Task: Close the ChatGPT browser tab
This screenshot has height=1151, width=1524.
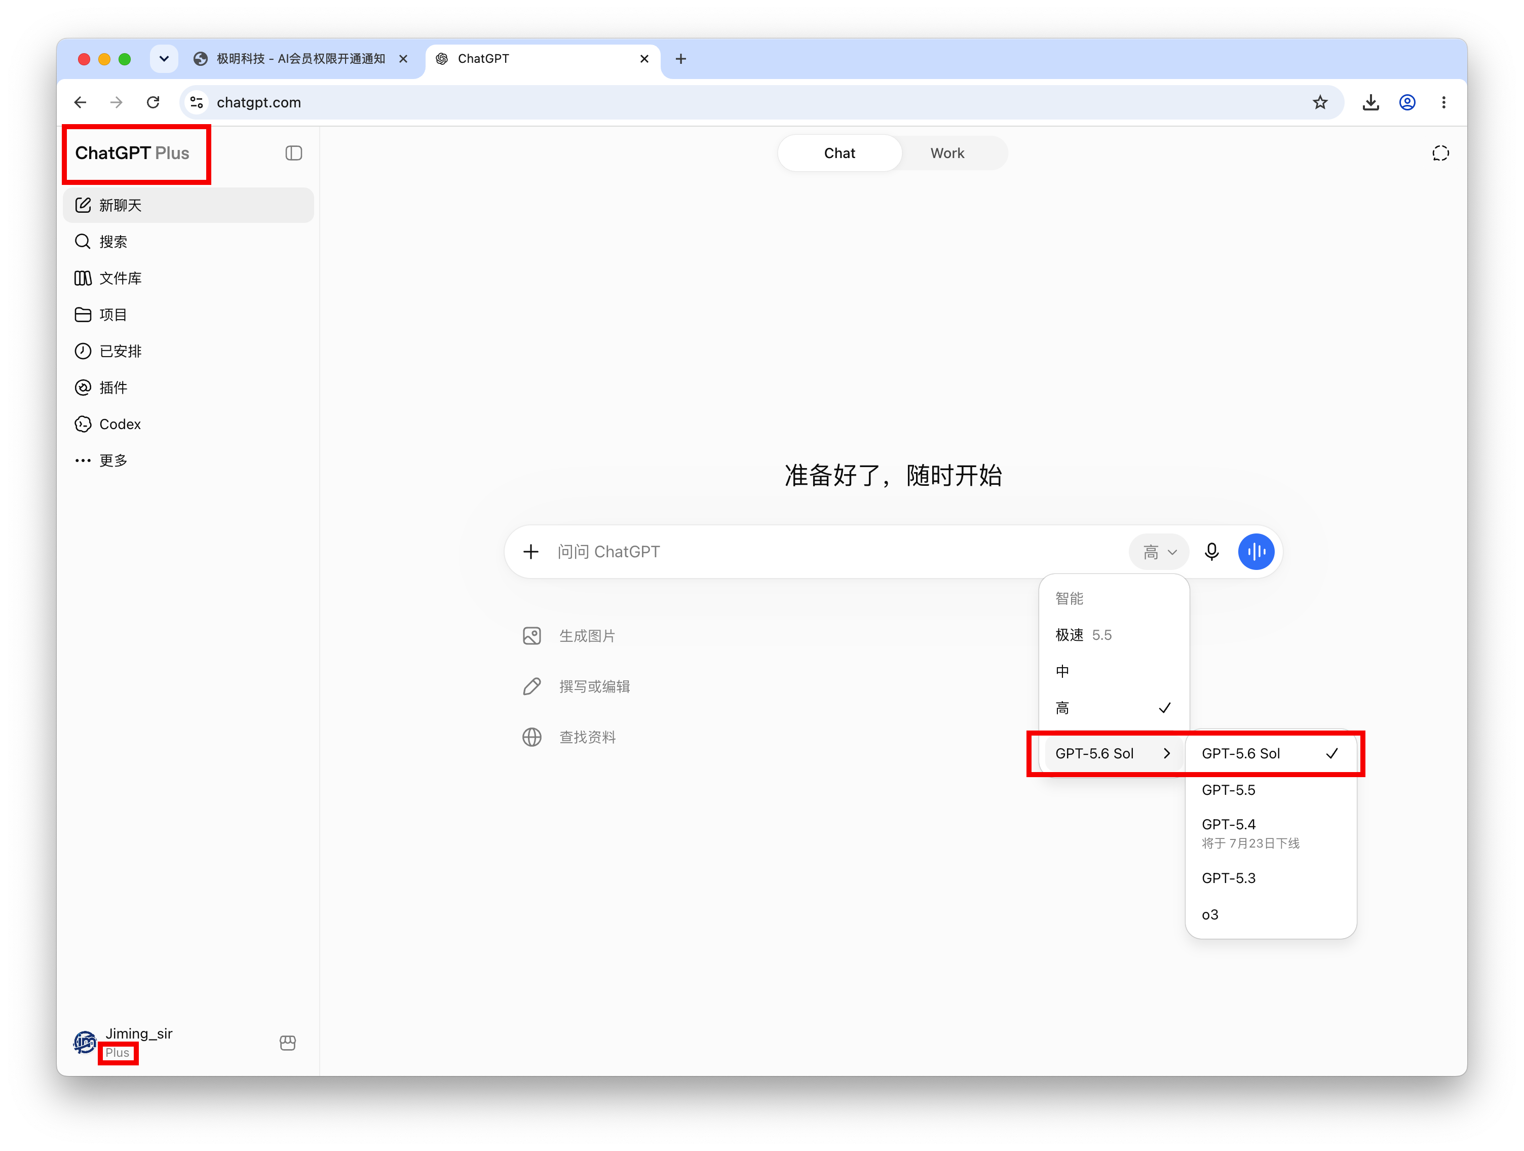Action: (x=644, y=59)
